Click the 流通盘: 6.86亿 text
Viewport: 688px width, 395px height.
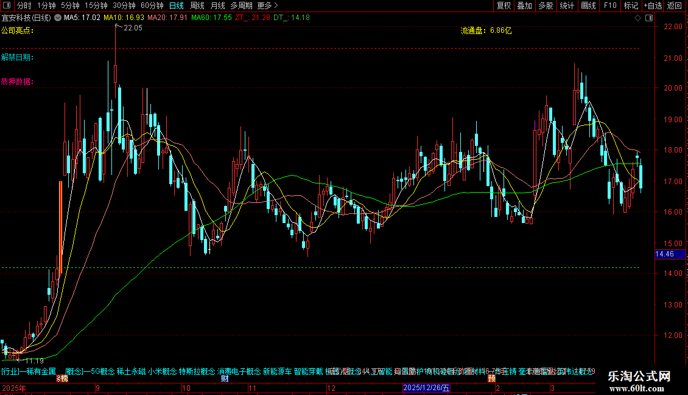pyautogui.click(x=486, y=30)
